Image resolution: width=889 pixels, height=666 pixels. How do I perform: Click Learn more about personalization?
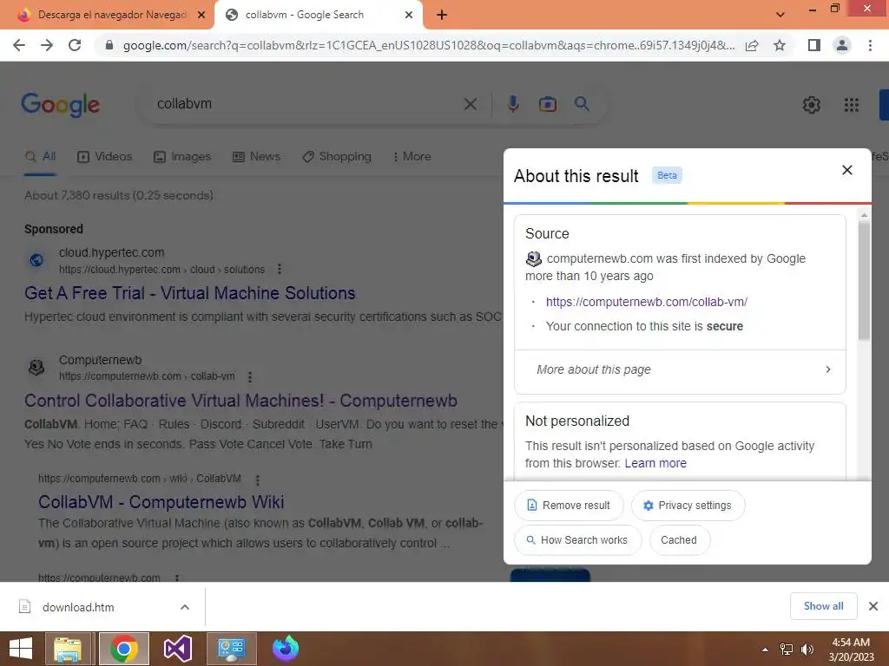click(655, 463)
